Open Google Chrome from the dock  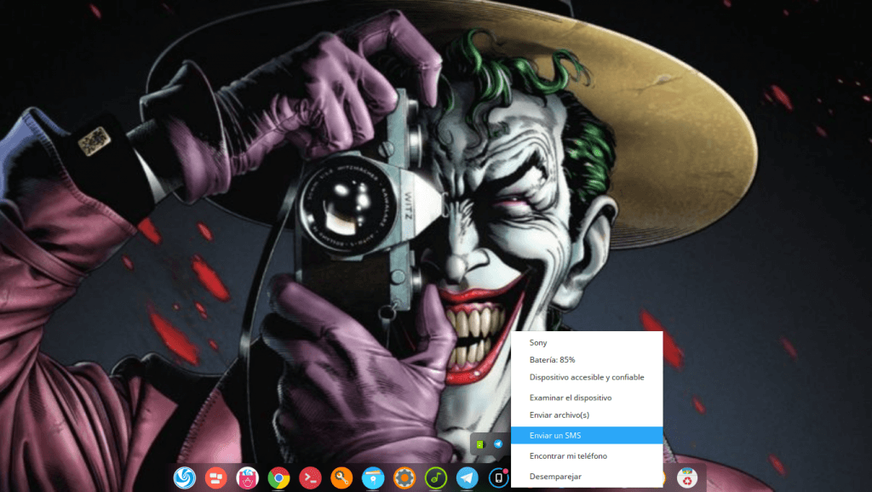tap(278, 478)
